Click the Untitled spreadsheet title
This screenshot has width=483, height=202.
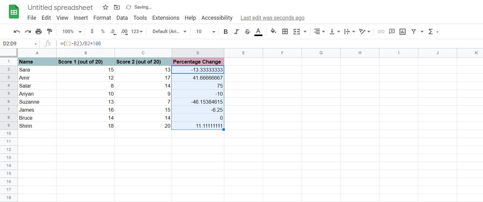click(60, 7)
